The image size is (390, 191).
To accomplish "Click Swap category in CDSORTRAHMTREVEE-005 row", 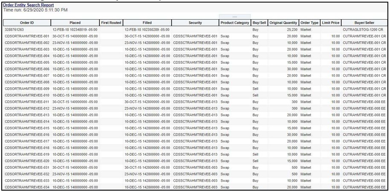I will pos(224,62).
